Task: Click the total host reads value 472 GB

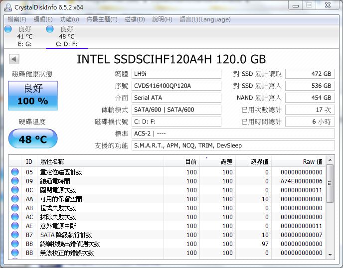Action: (310, 74)
